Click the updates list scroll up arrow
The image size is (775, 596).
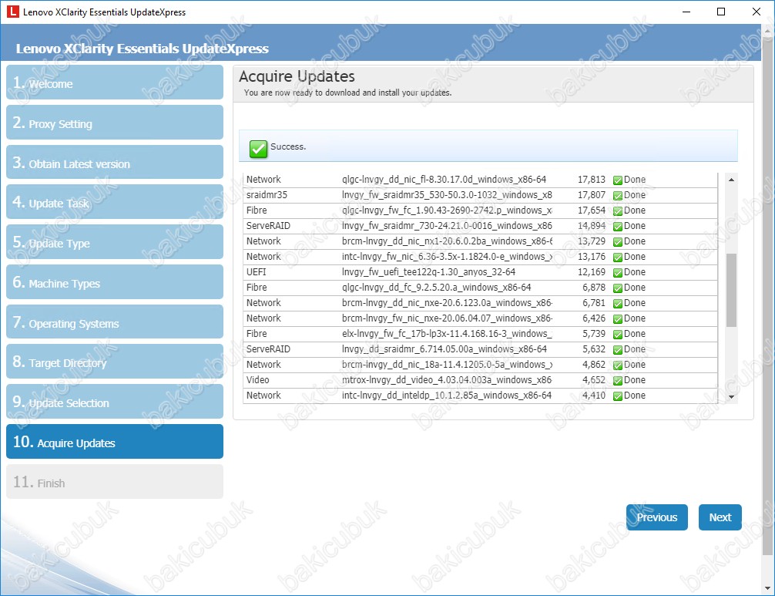point(732,180)
